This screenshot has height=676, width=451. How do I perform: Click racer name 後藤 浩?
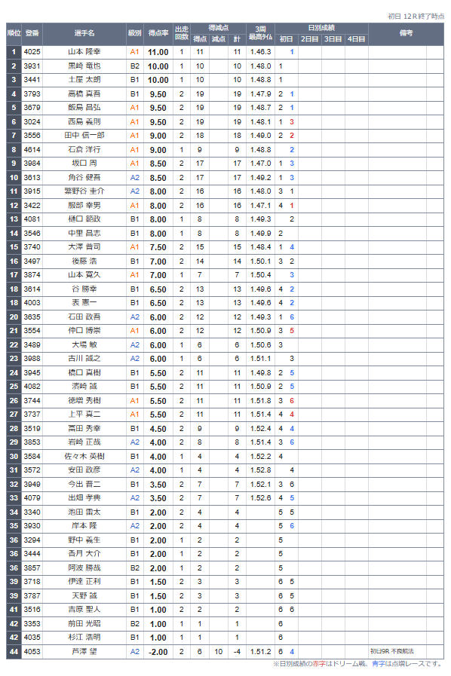(x=84, y=262)
